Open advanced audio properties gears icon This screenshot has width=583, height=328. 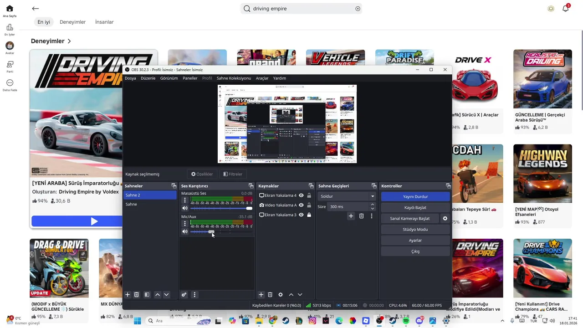[184, 295]
